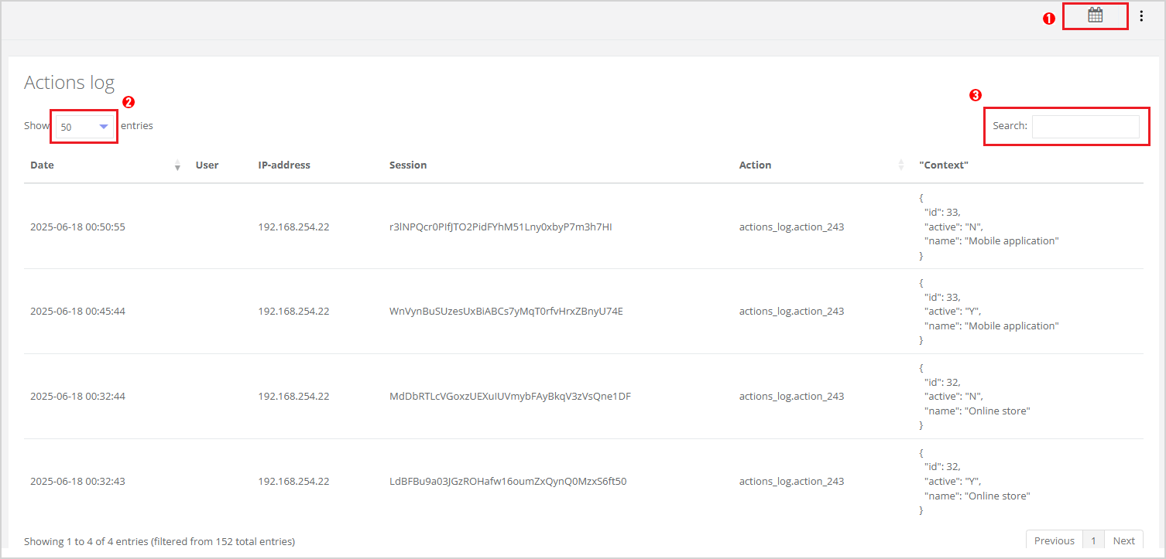
Task: Select page 1 in pagination
Action: point(1093,541)
